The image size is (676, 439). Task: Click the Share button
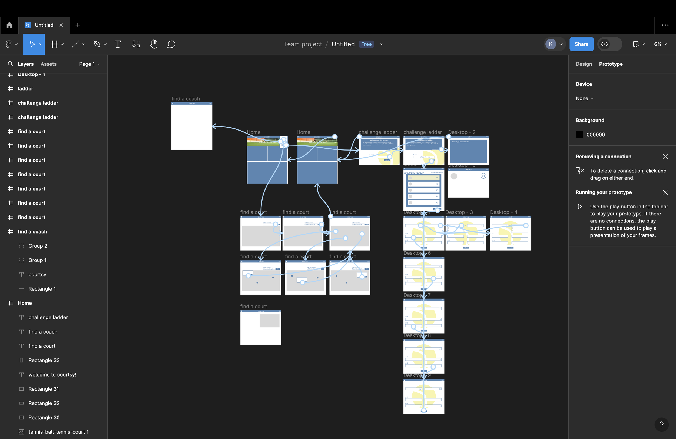pos(581,44)
